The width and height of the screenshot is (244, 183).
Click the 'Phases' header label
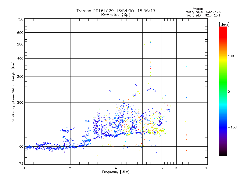point(197,9)
